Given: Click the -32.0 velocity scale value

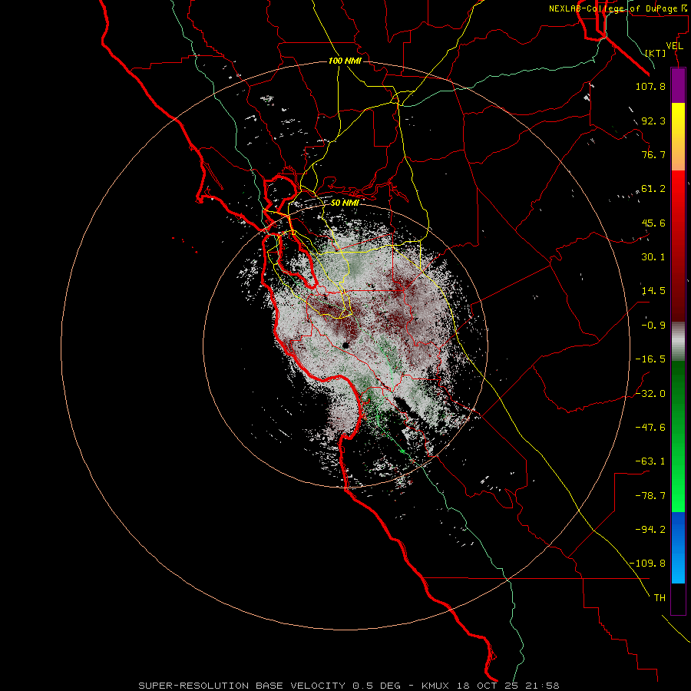Looking at the screenshot, I should point(650,394).
